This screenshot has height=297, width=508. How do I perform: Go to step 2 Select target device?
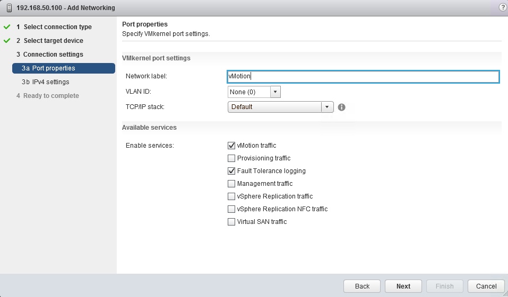53,41
